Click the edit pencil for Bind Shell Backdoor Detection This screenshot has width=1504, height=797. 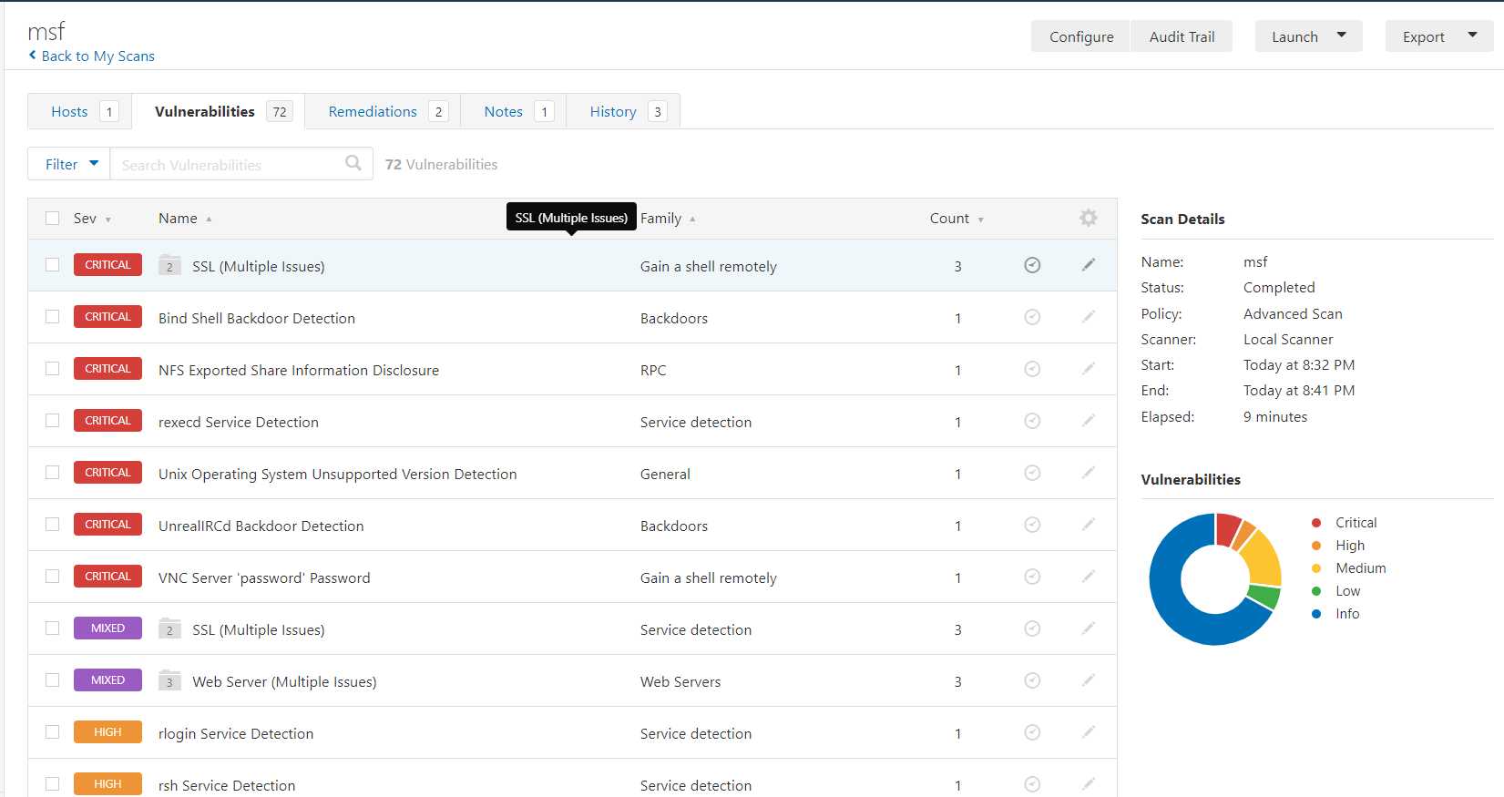[x=1088, y=317]
